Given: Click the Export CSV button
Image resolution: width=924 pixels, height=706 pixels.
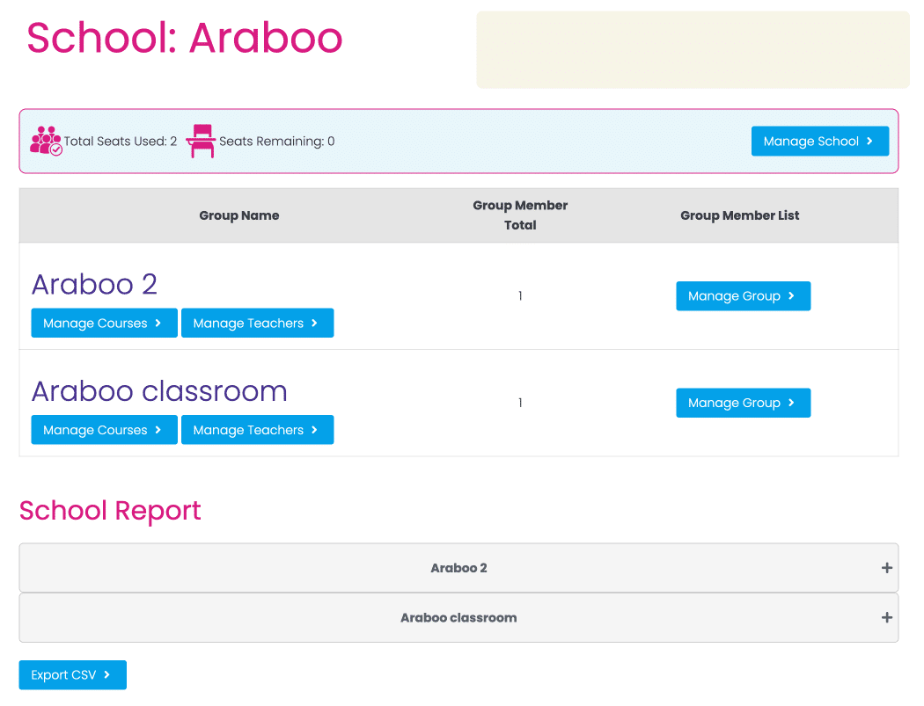Looking at the screenshot, I should (x=72, y=674).
